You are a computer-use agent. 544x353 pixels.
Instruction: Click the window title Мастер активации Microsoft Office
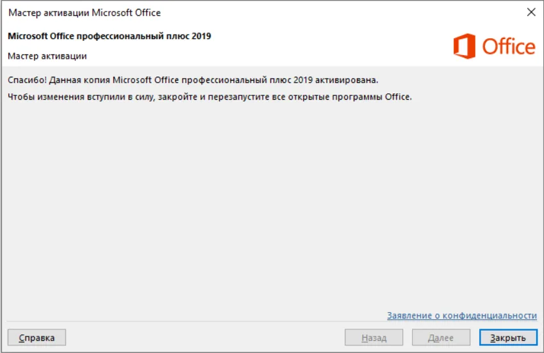(85, 13)
